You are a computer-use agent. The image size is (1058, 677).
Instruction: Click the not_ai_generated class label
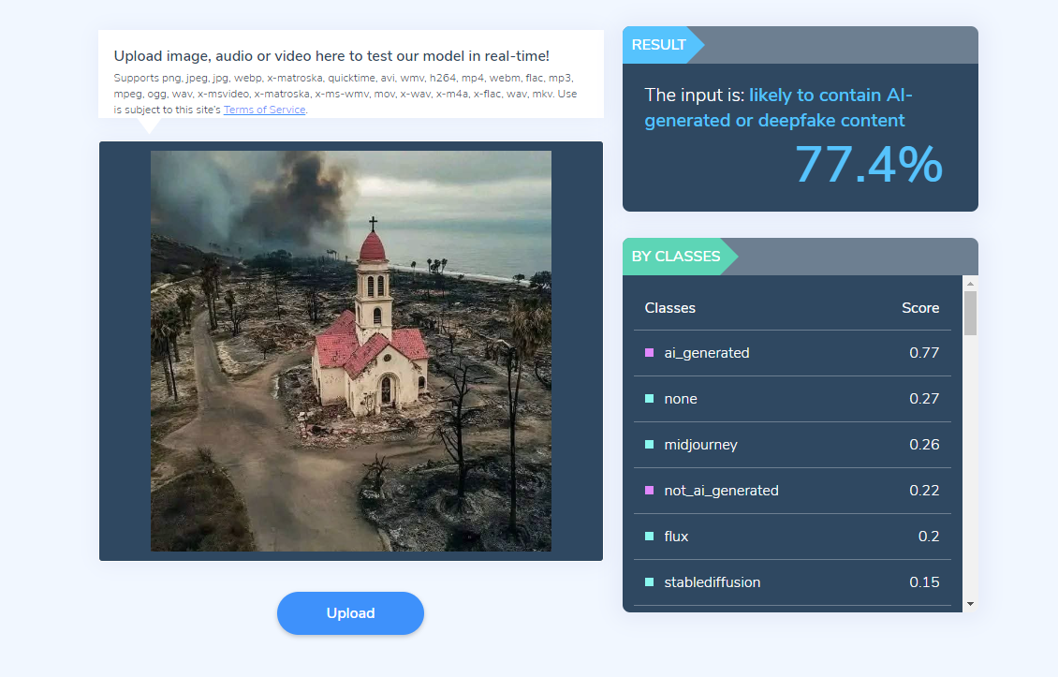point(721,491)
